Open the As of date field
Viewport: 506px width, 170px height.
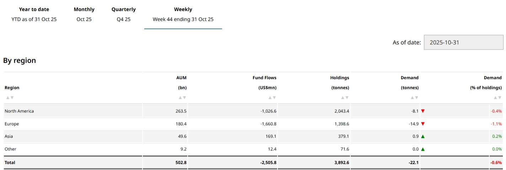pyautogui.click(x=463, y=42)
